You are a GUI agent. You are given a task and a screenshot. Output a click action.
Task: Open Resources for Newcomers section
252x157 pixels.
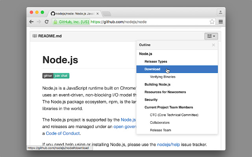coord(163,92)
